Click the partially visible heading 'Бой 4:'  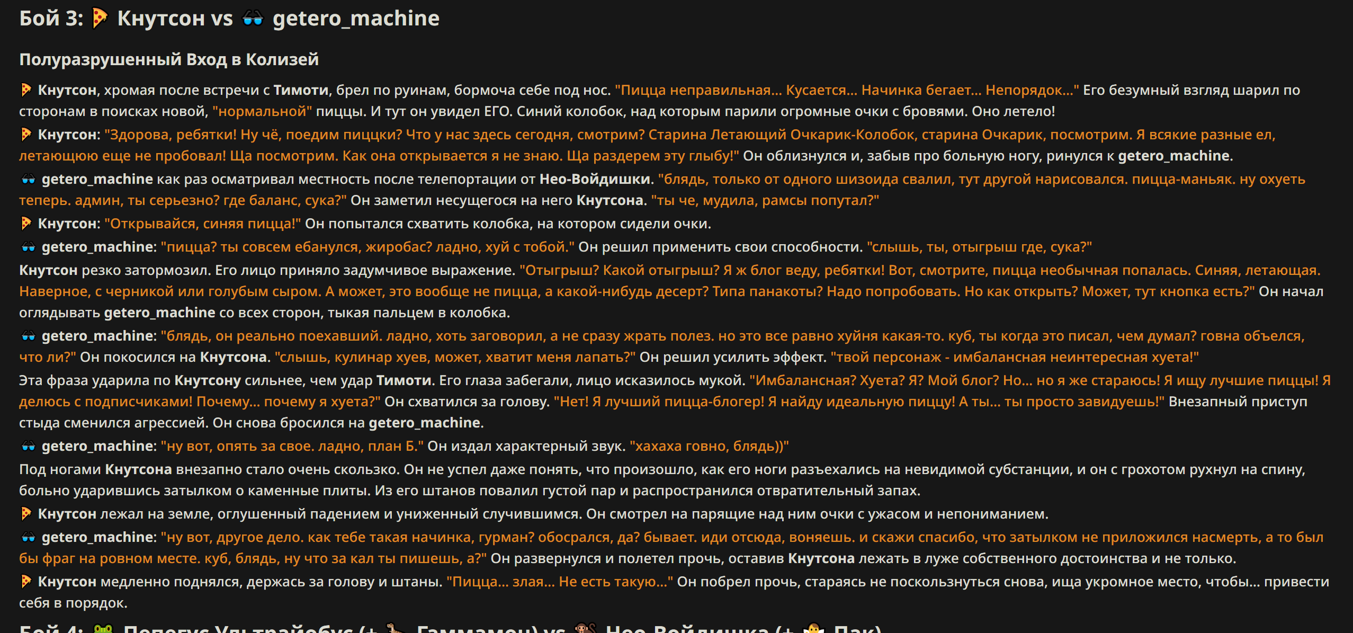tap(51, 628)
